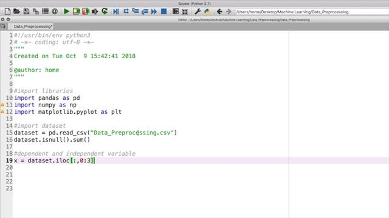Click line number 19 in the gutter

[9, 160]
